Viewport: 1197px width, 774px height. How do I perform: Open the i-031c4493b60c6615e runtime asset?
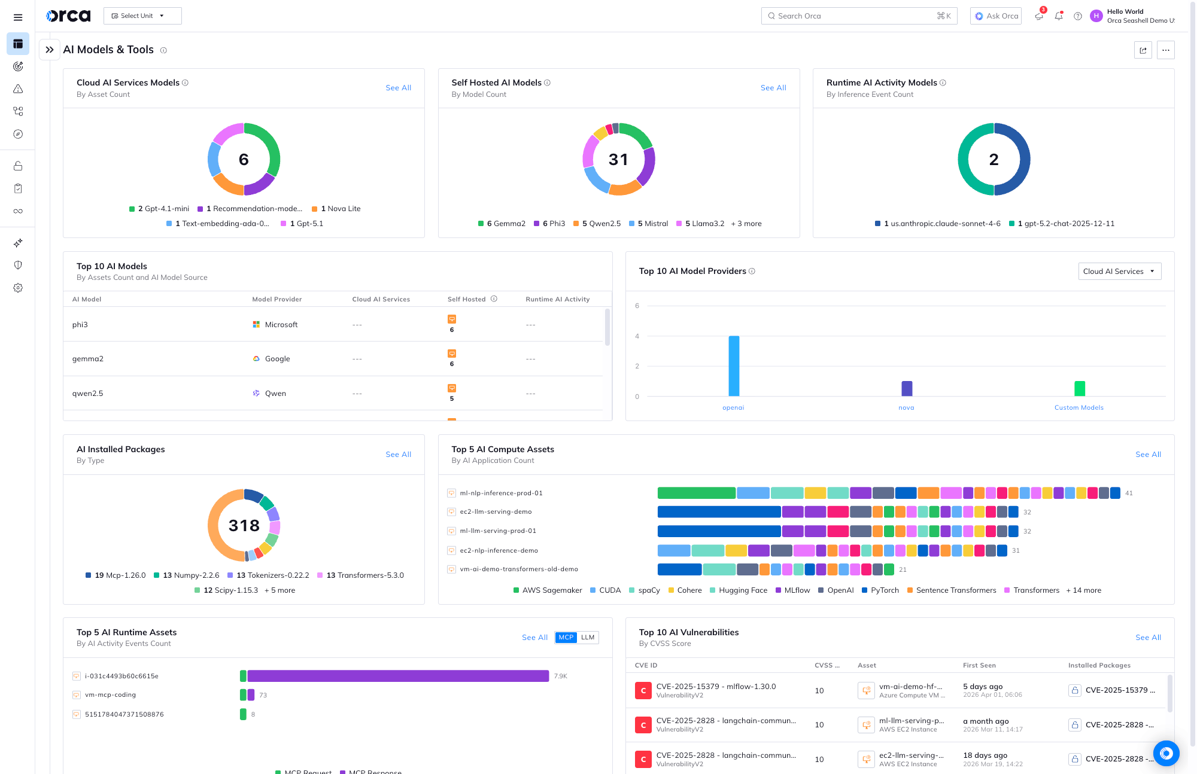121,677
